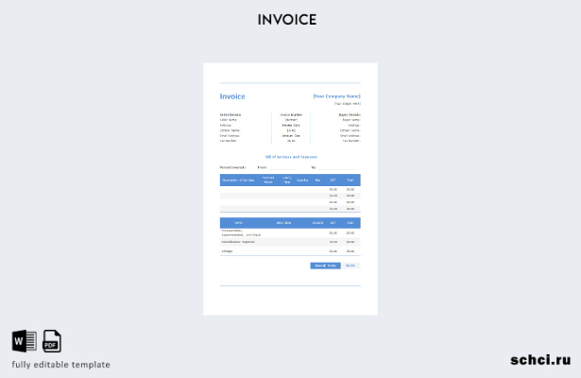581x378 pixels.
Task: Open the invoice template preview thumbnail
Action: click(x=290, y=189)
